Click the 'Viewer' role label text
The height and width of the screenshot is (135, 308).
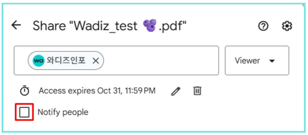[247, 61]
